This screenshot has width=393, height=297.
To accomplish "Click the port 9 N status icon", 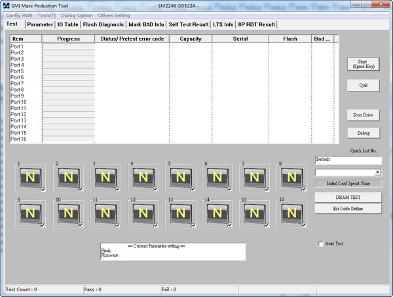I will tap(30, 213).
